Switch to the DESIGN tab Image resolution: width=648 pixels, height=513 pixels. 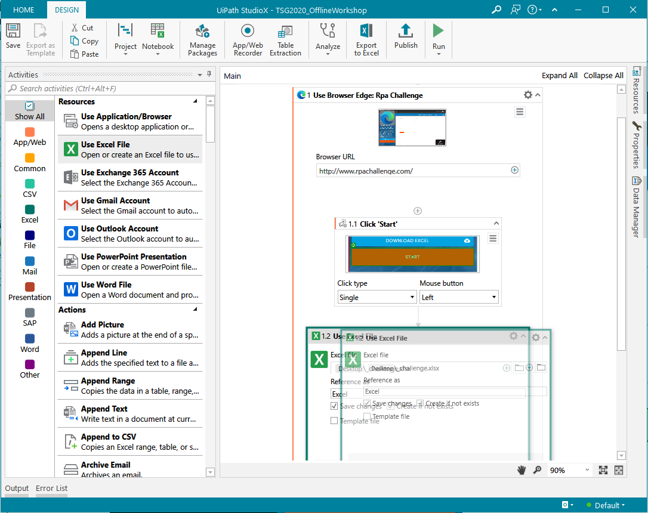pyautogui.click(x=67, y=10)
